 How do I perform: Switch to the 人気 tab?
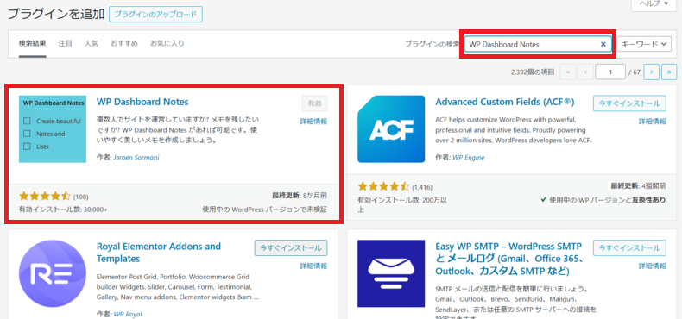tap(92, 43)
